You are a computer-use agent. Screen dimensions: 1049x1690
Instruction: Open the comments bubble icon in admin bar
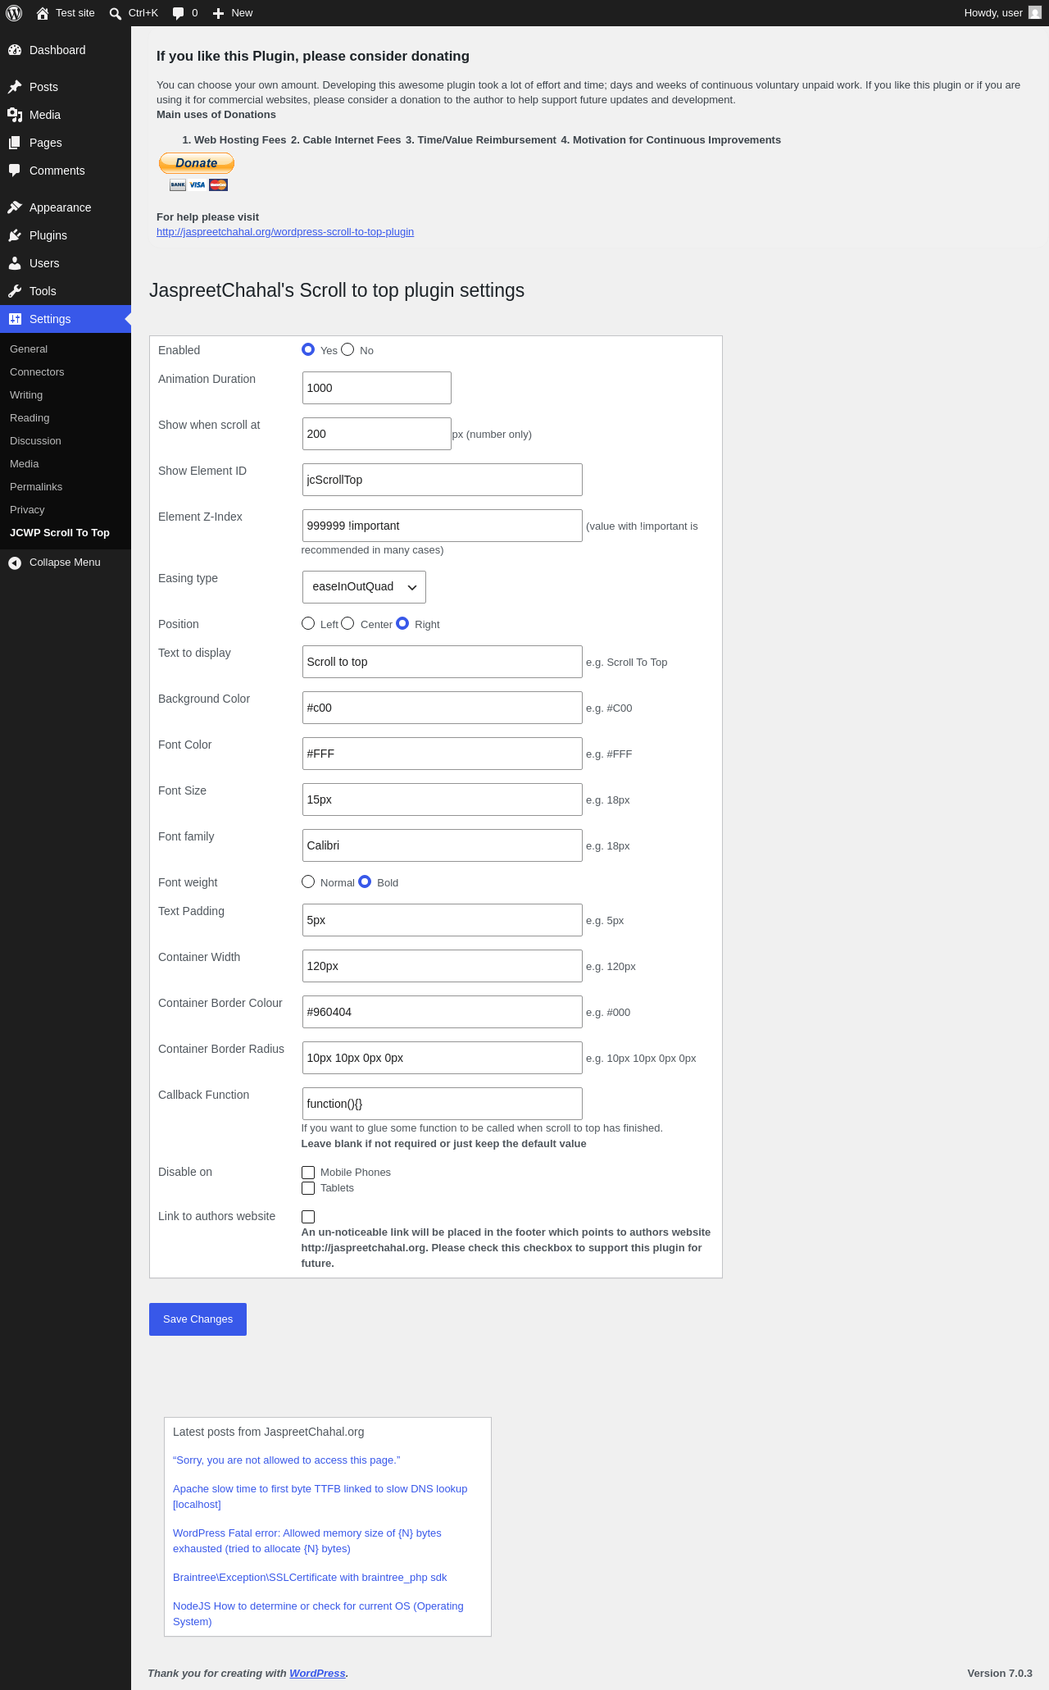click(x=178, y=13)
